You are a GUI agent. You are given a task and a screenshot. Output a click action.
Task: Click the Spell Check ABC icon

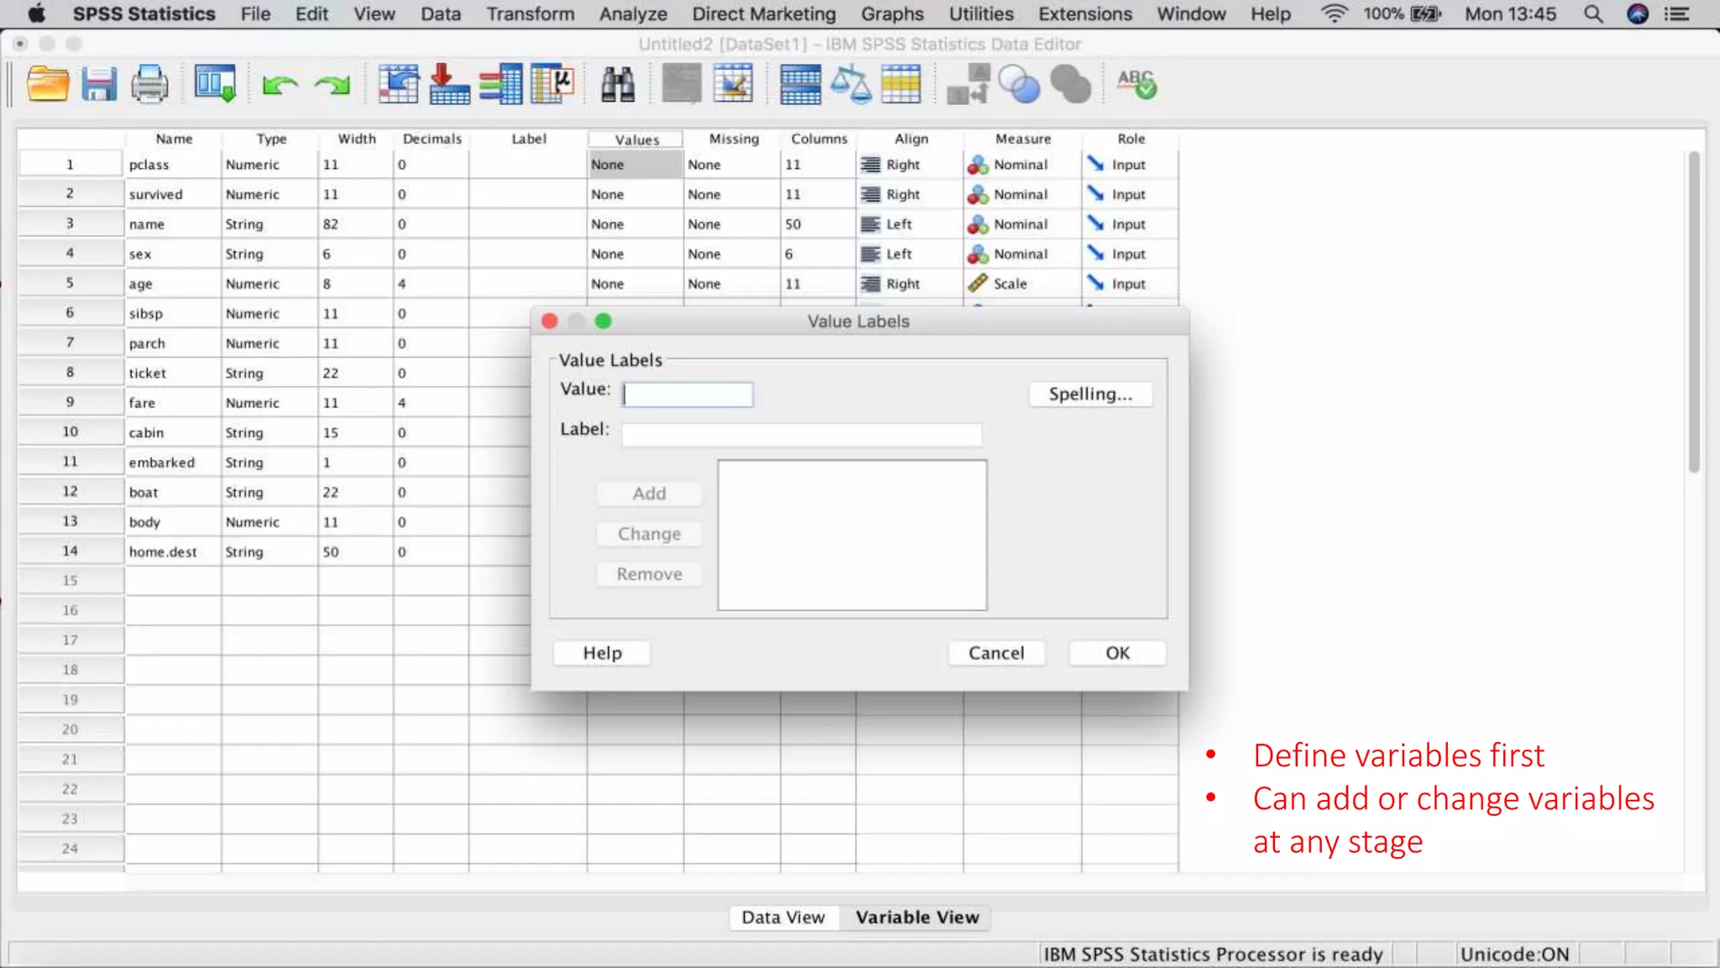(x=1136, y=85)
